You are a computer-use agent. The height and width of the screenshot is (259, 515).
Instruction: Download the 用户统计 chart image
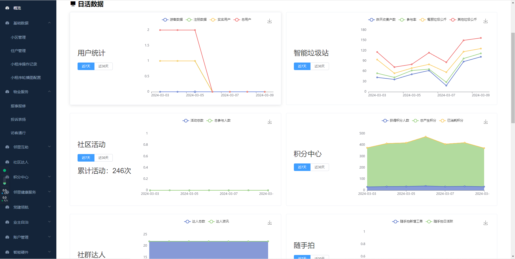(270, 21)
